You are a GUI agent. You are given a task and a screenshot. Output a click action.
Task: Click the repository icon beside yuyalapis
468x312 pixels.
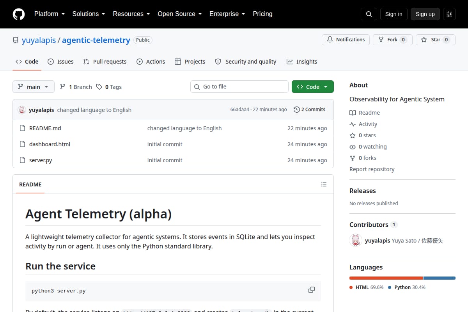pyautogui.click(x=16, y=40)
